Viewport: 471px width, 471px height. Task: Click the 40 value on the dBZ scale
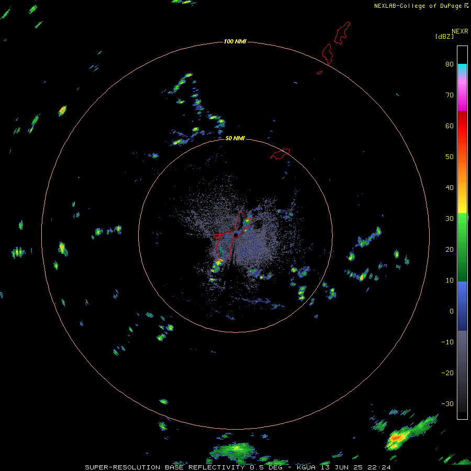click(x=450, y=188)
